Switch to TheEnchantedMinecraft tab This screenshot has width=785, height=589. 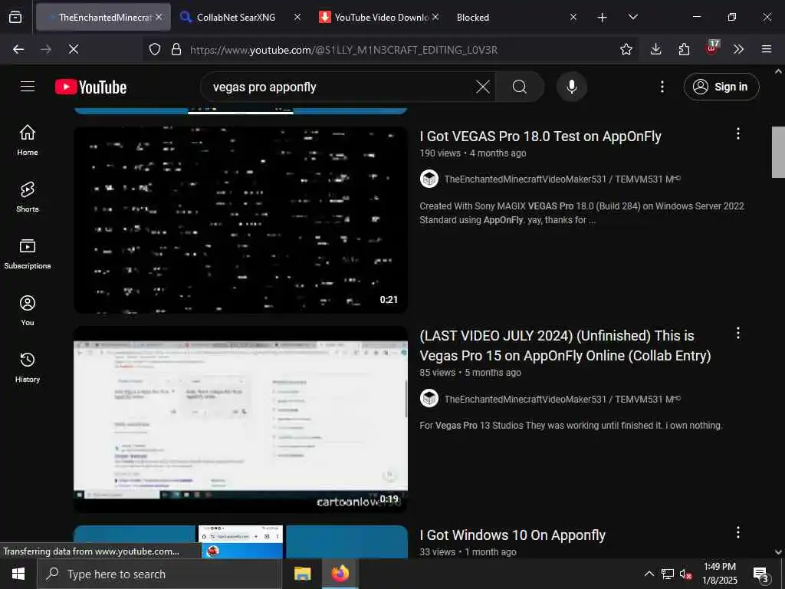[x=103, y=17]
